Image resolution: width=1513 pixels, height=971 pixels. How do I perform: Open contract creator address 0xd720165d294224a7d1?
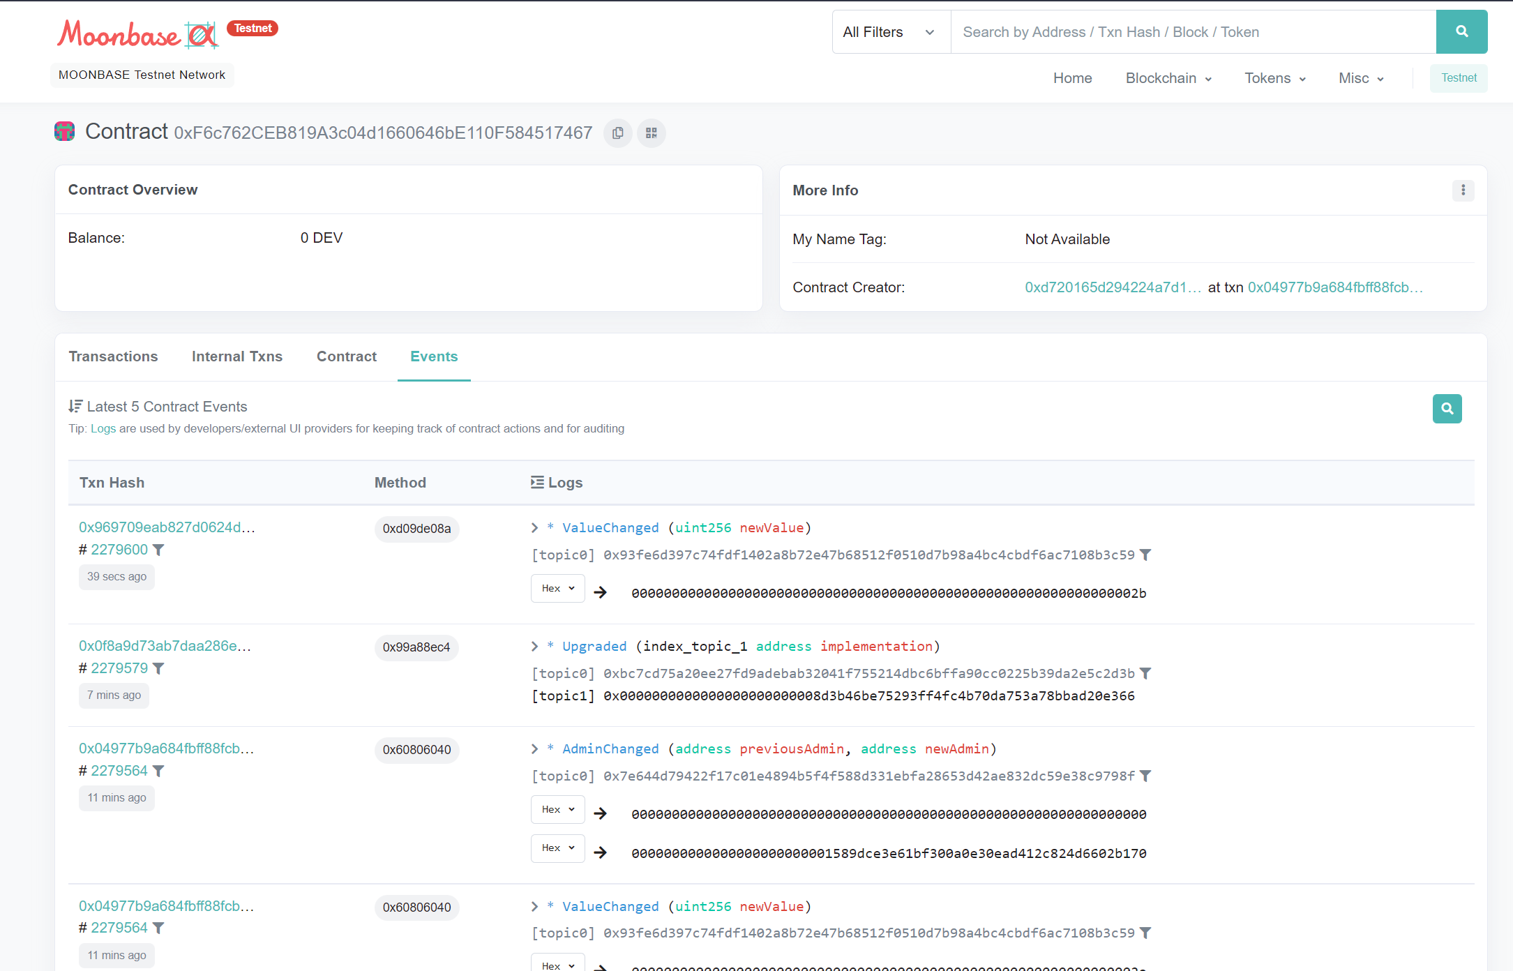[1112, 287]
